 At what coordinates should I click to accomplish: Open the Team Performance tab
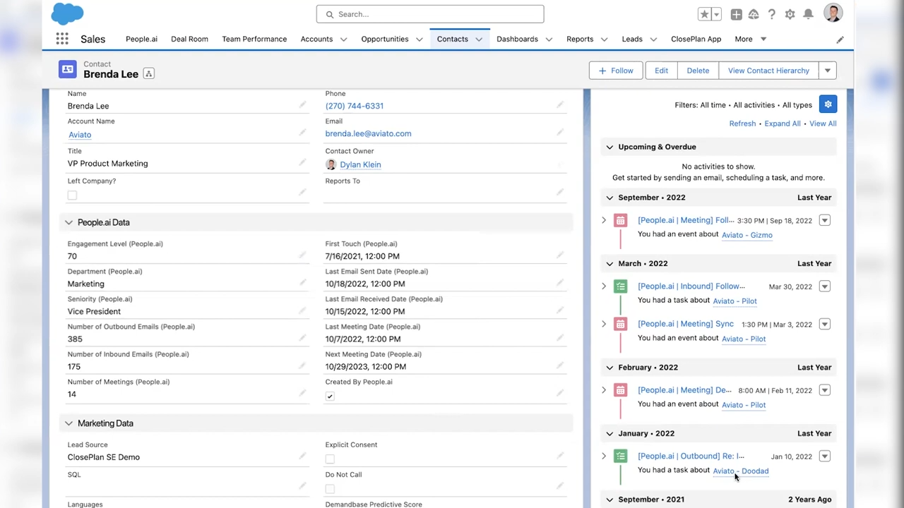pyautogui.click(x=254, y=40)
